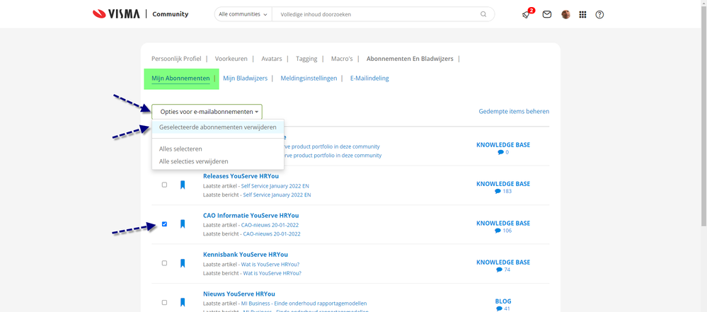Click KNOWLEDGE BASE label in Kennisbank row

click(503, 262)
